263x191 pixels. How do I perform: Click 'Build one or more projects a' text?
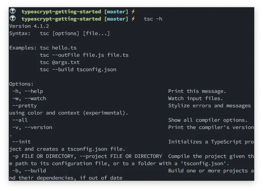coord(211,170)
